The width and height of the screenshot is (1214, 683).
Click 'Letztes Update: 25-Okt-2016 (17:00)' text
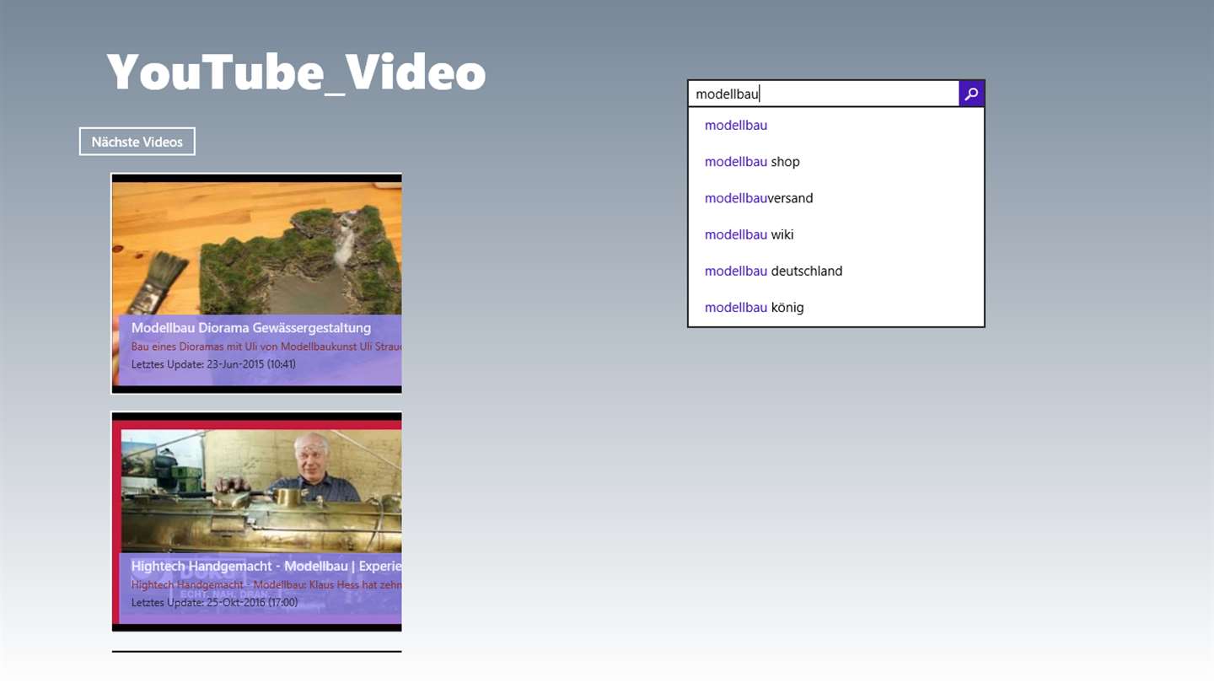(x=214, y=602)
